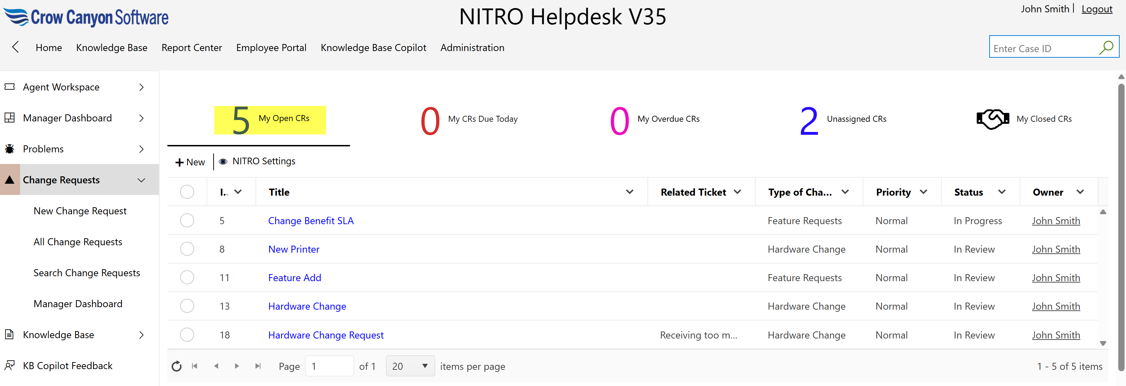The image size is (1126, 386).
Task: Select the row for Change Benefit SLA
Action: point(187,221)
